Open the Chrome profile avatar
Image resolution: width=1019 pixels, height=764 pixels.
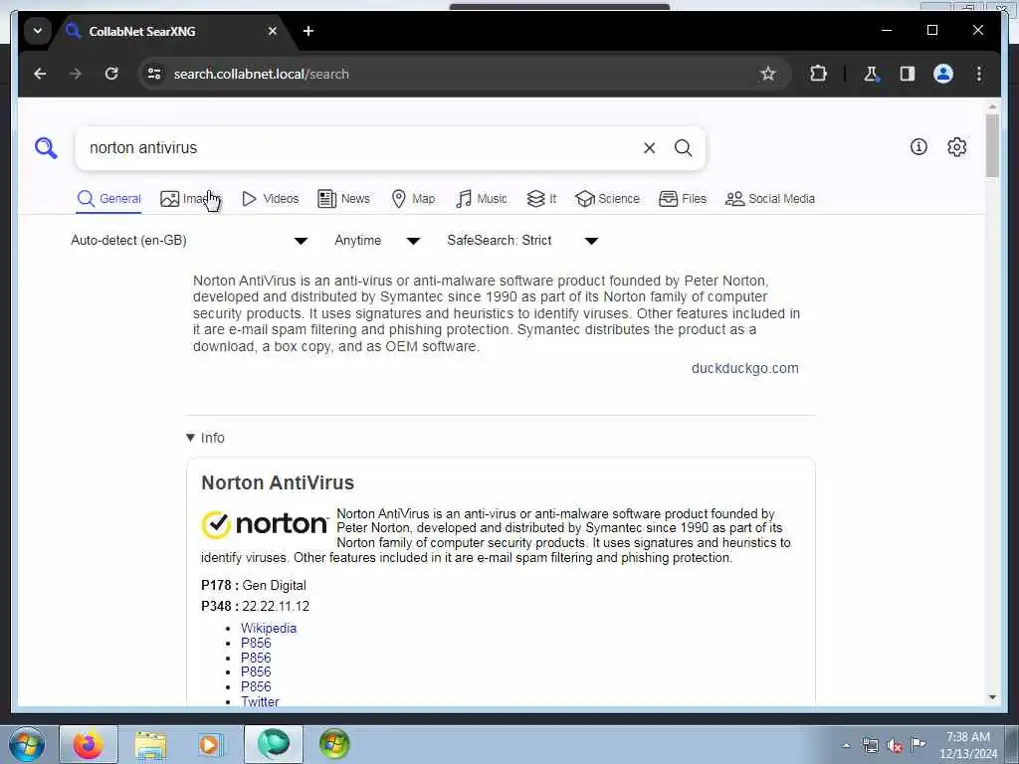(x=943, y=74)
